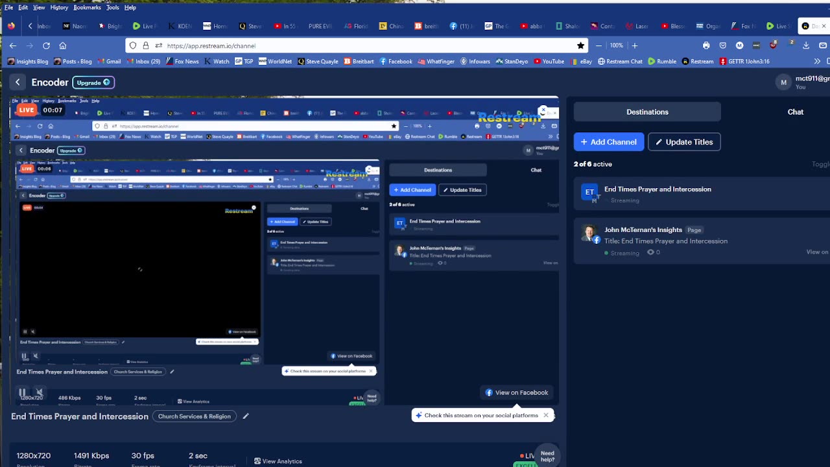This screenshot has width=830, height=467.
Task: Select John McTernan's Insights Page row
Action: tap(702, 241)
